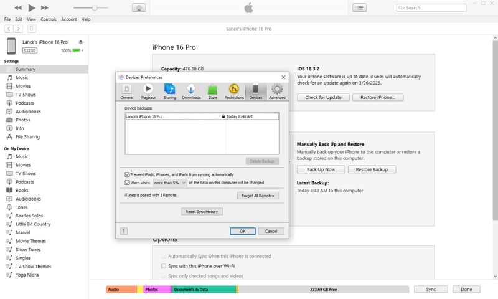498x299 pixels.
Task: Click the help question mark button
Action: click(x=124, y=231)
